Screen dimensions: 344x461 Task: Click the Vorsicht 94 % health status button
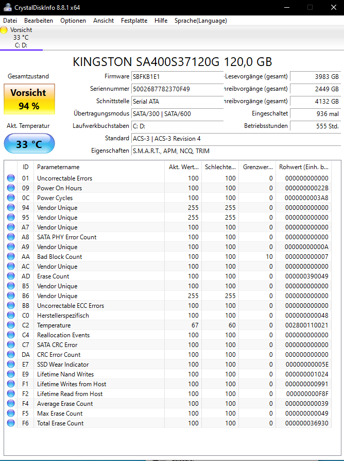click(29, 99)
